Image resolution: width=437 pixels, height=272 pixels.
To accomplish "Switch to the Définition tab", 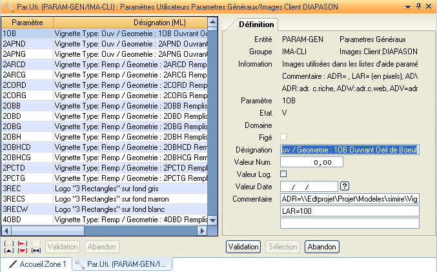I will tap(256, 25).
